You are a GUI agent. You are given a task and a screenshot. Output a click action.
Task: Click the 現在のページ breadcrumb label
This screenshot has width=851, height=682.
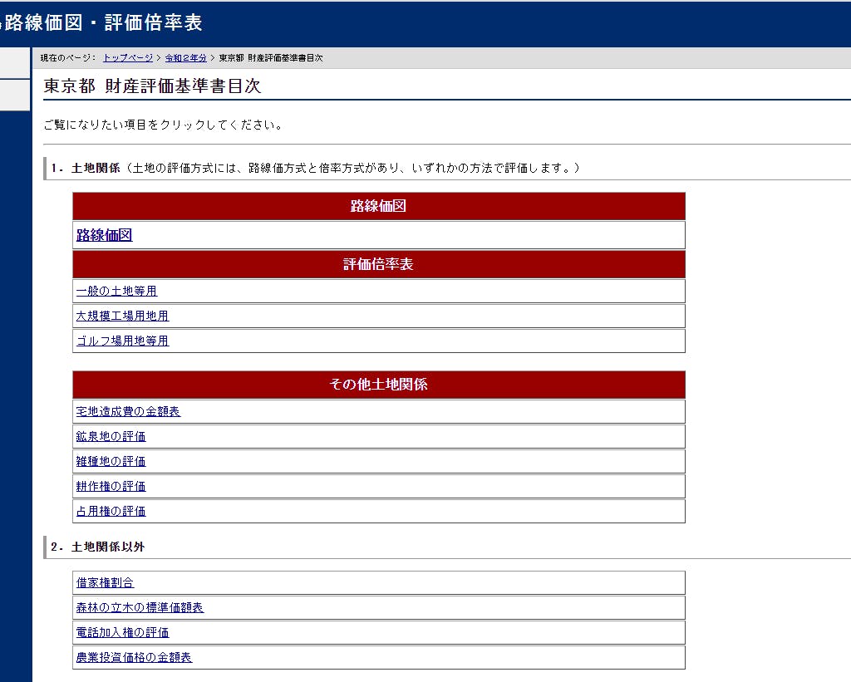pyautogui.click(x=68, y=58)
